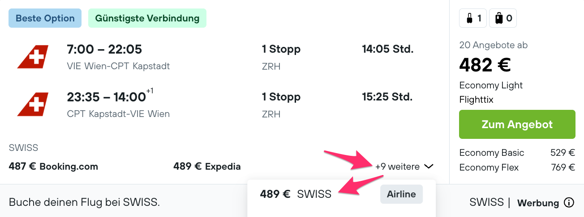
Task: Choose the 487 € Booking.com offer
Action: (53, 167)
